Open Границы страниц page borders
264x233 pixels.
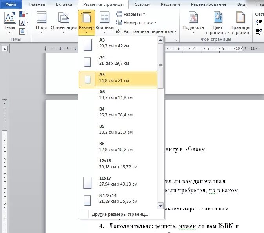pos(240,23)
